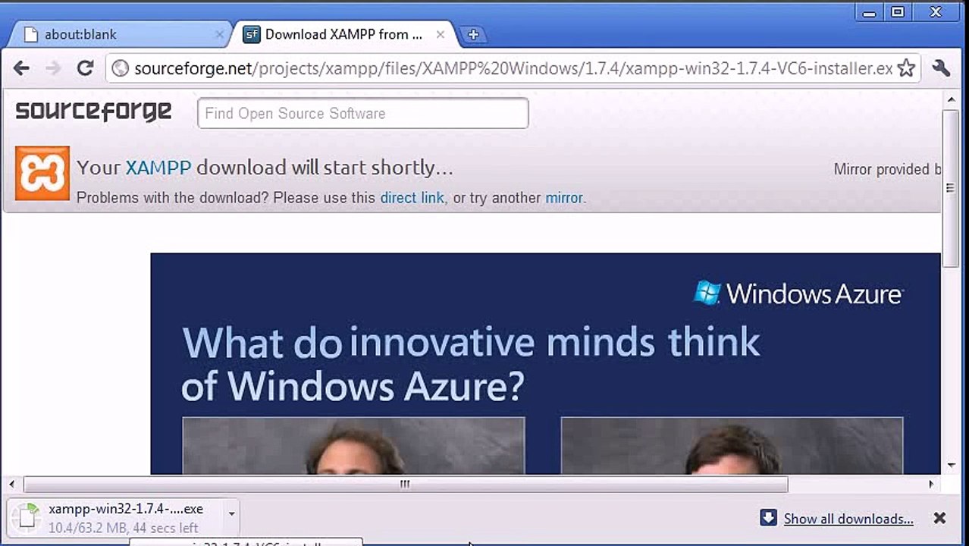
Task: Select the Download XAMPP from tab
Action: tap(343, 34)
